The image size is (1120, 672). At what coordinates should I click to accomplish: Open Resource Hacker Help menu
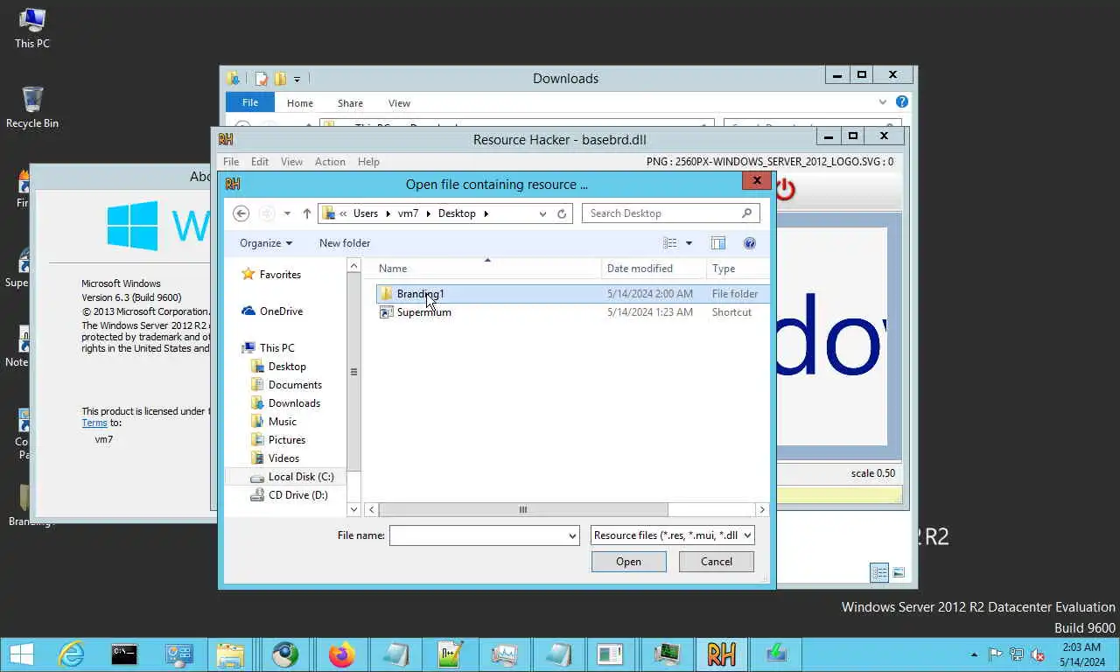click(368, 162)
